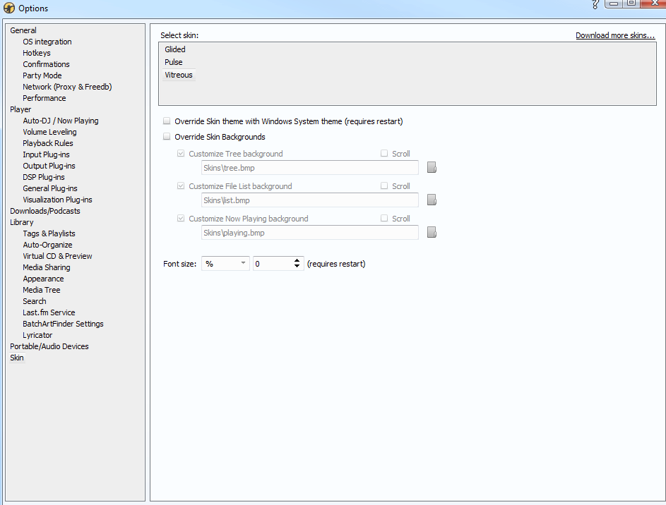Screen dimensions: 666x505
Task: Click browse icon next to Skins\list.bmp field
Action: [x=432, y=200]
